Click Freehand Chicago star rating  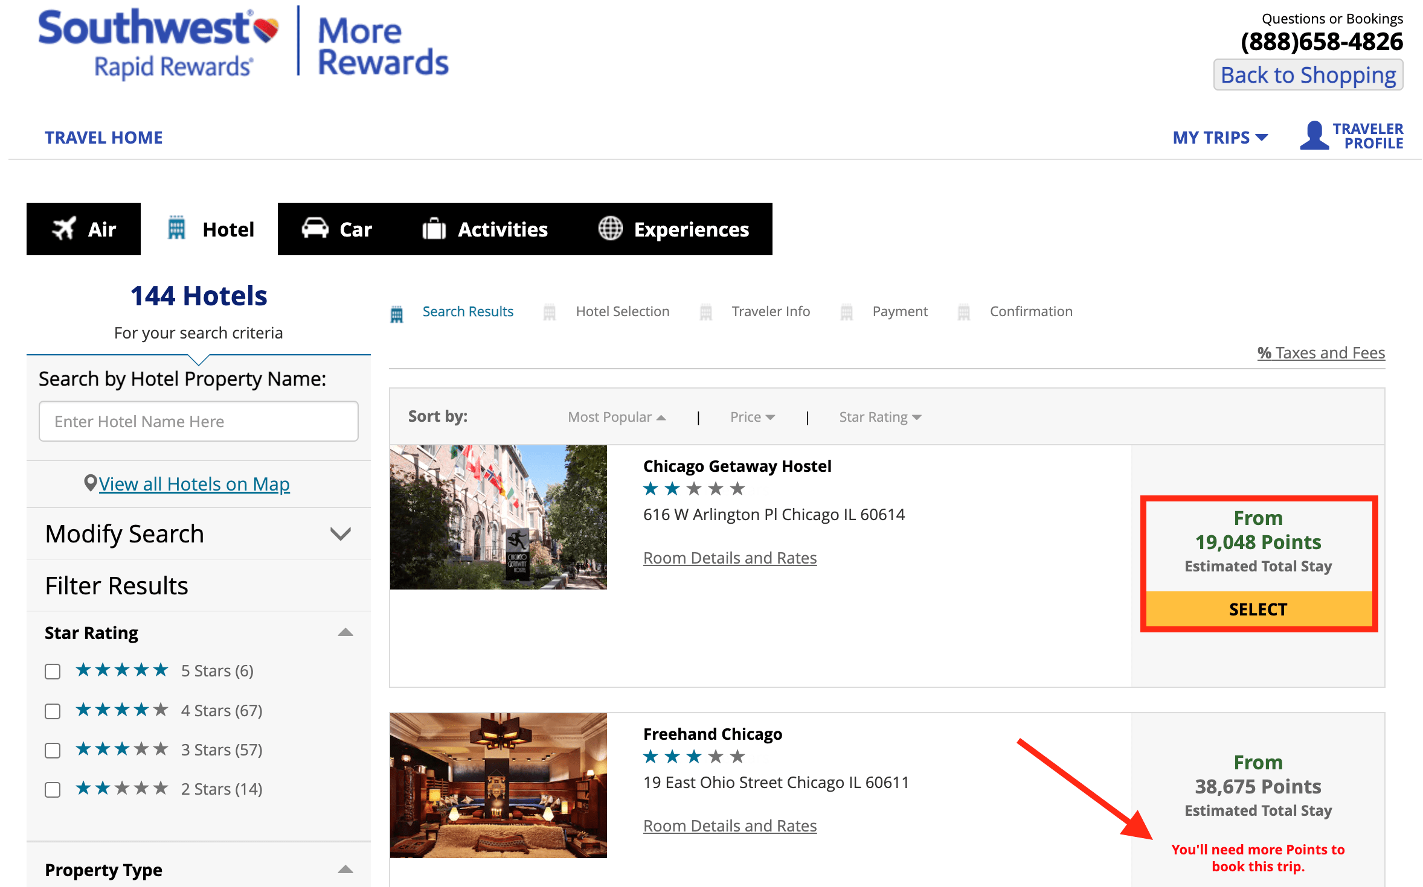point(694,757)
